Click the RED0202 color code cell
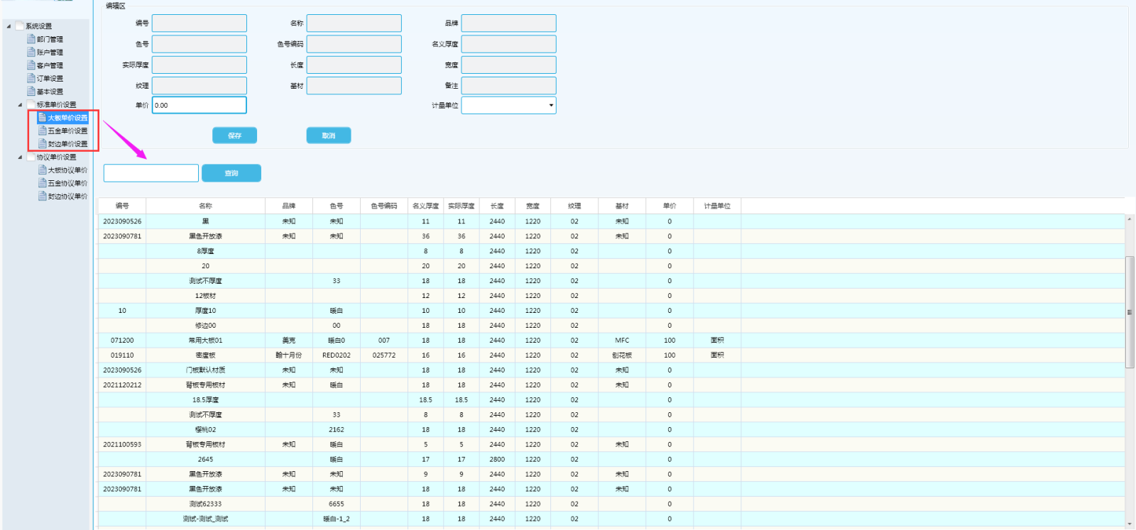The image size is (1136, 530). pyautogui.click(x=337, y=355)
